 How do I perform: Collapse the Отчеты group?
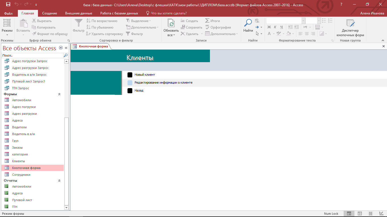tap(59, 181)
